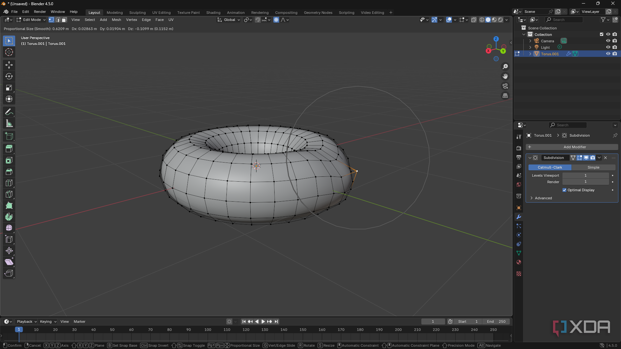Select the Extrude Region tool

point(9,149)
